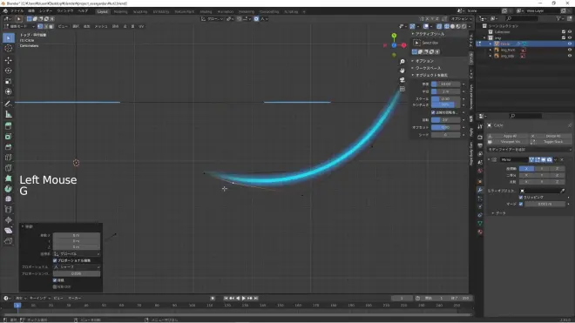This screenshot has width=575, height=323.
Task: Select the Annotate pencil tool
Action: [9, 104]
